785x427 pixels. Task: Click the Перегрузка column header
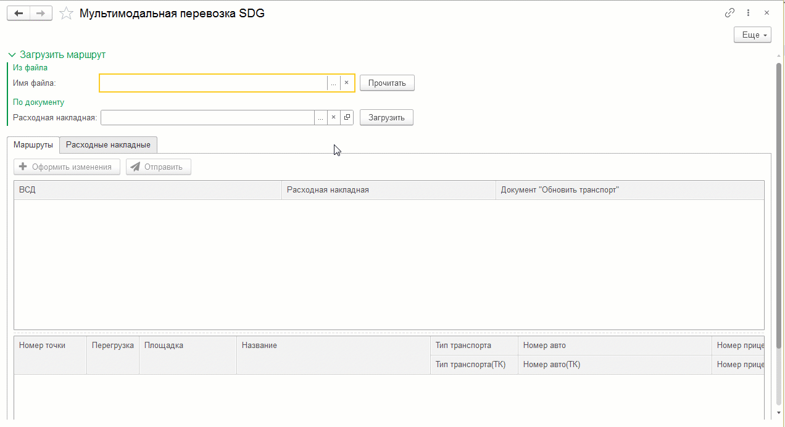(x=113, y=355)
